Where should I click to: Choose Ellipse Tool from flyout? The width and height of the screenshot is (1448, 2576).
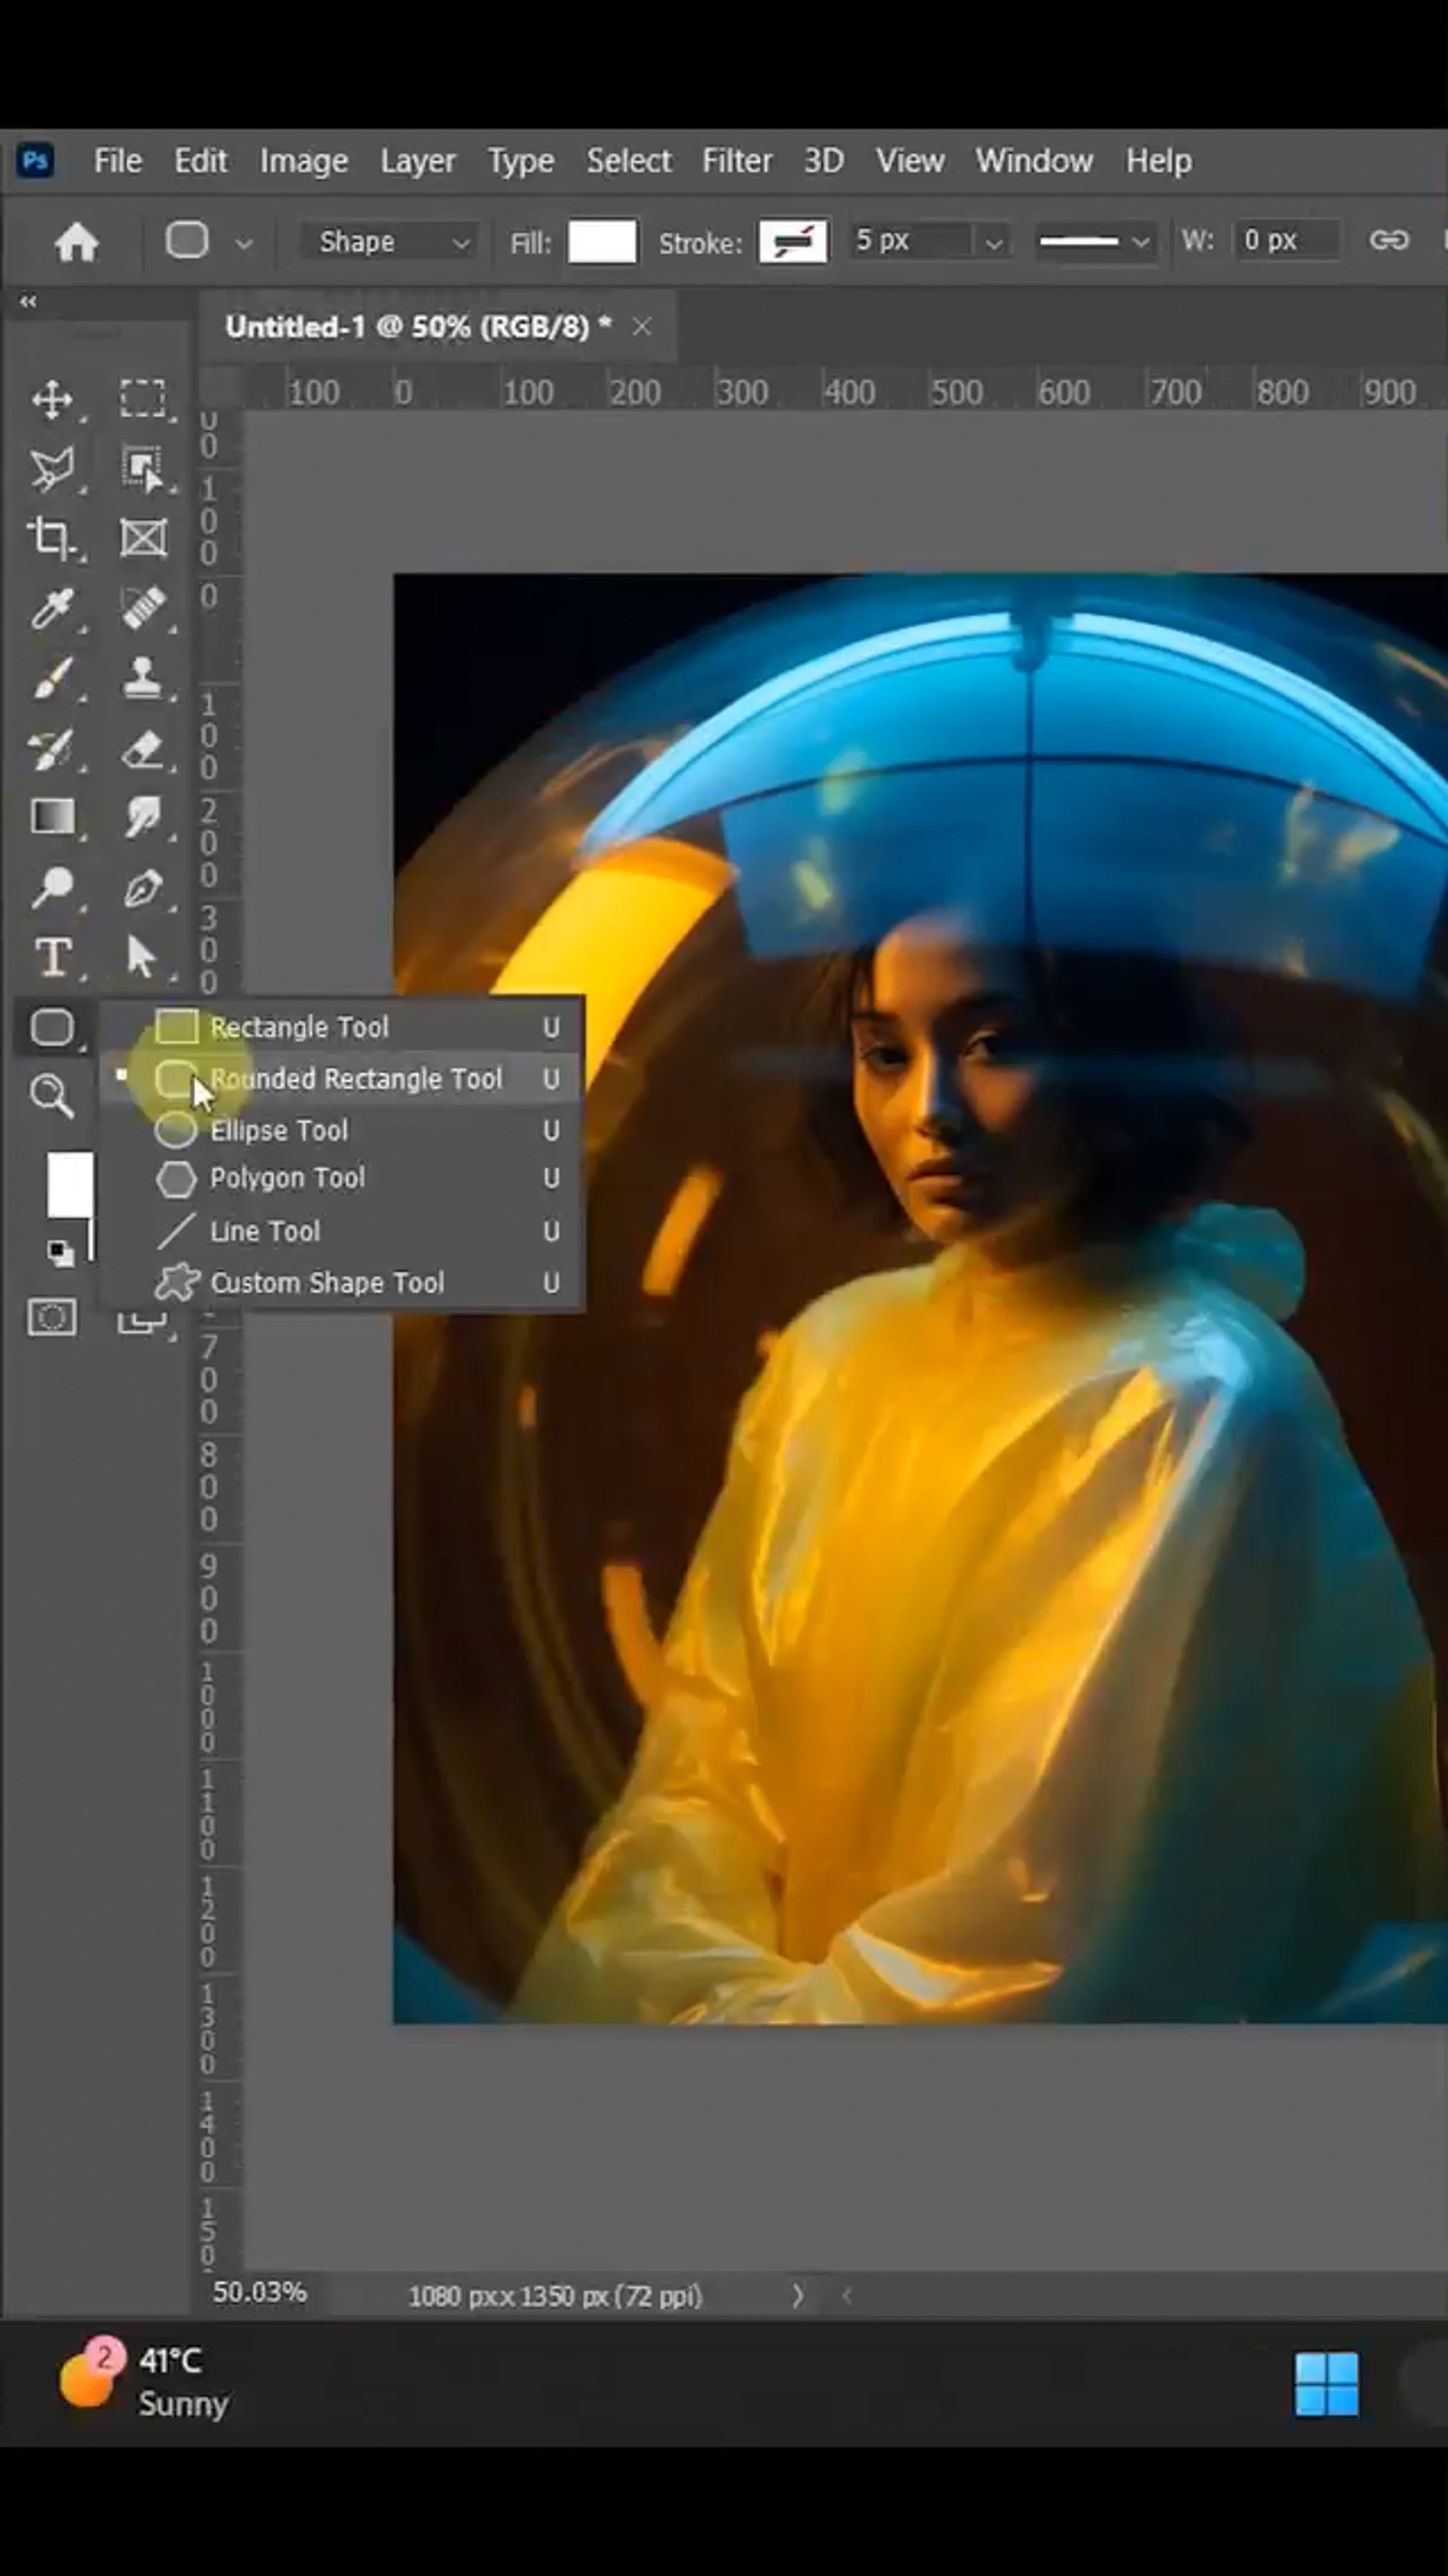(341, 1130)
